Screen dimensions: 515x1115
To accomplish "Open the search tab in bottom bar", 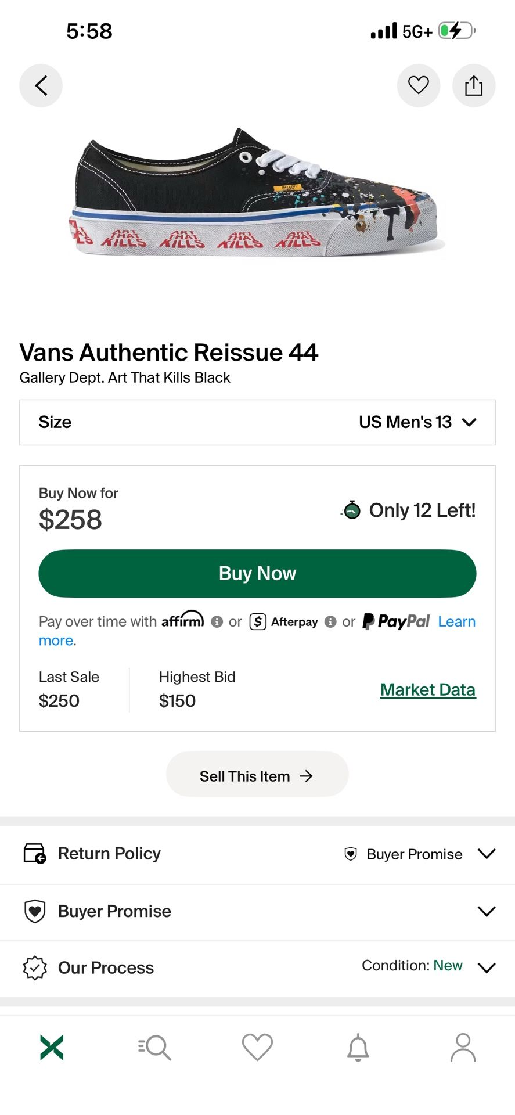I will (x=154, y=1047).
